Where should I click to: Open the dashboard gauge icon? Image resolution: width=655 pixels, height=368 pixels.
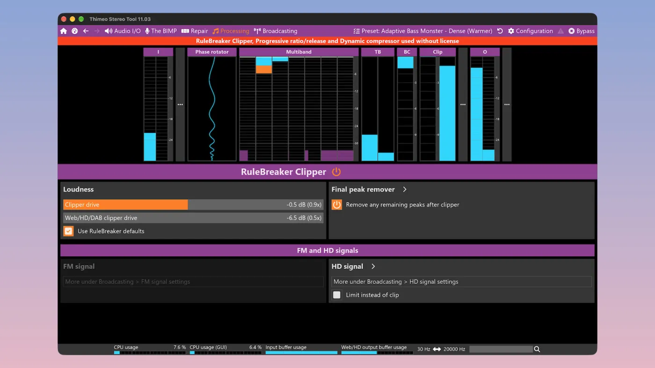[74, 31]
